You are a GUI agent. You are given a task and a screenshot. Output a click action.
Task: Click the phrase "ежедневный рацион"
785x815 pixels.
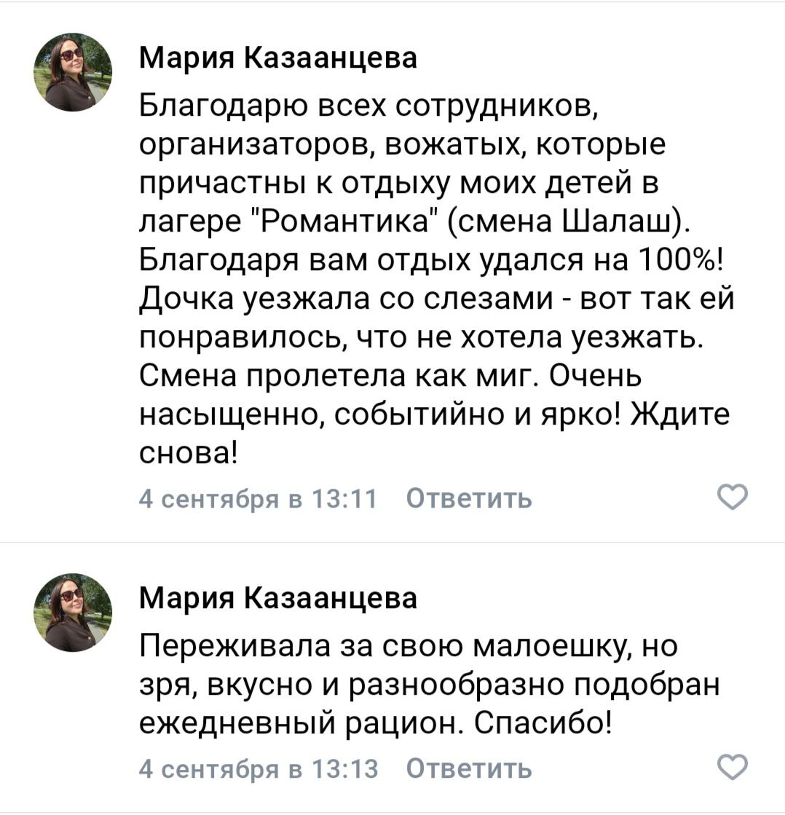pos(300,724)
